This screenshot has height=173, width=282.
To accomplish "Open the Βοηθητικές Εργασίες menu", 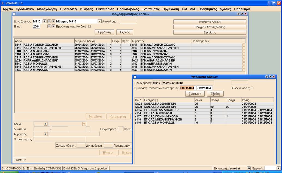I will click(x=216, y=9).
